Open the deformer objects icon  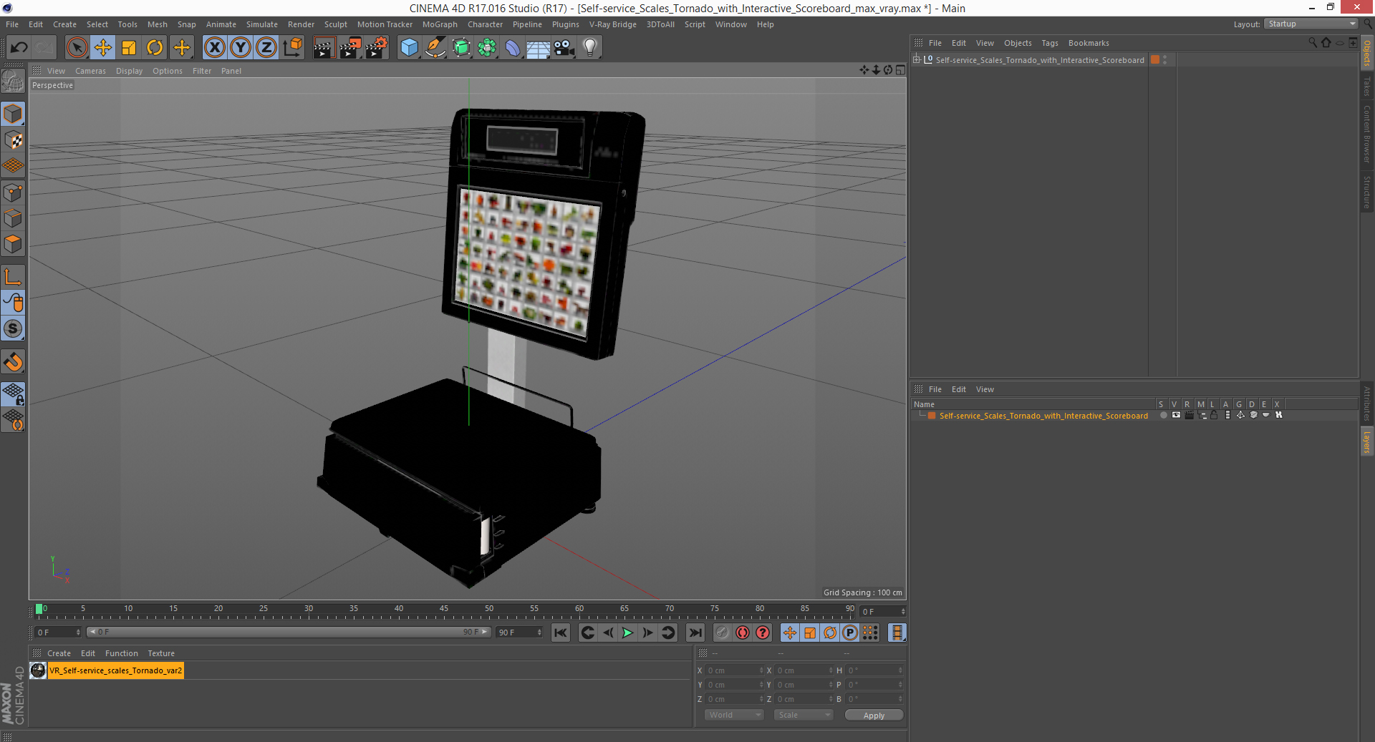pyautogui.click(x=513, y=48)
